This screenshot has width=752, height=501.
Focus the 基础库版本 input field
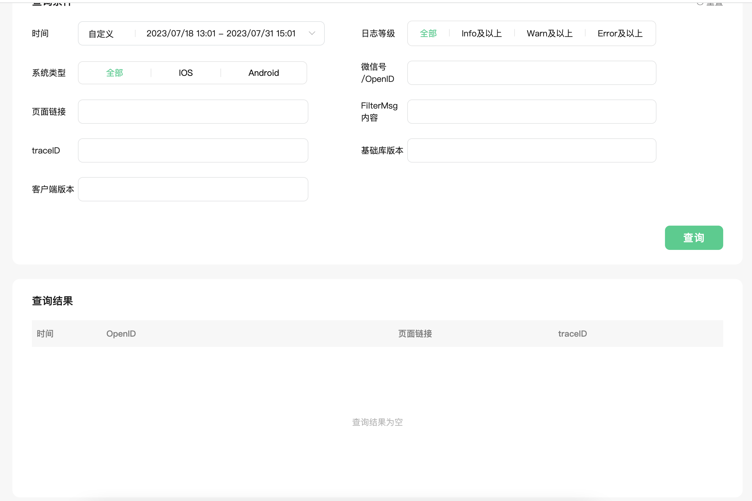pos(531,150)
